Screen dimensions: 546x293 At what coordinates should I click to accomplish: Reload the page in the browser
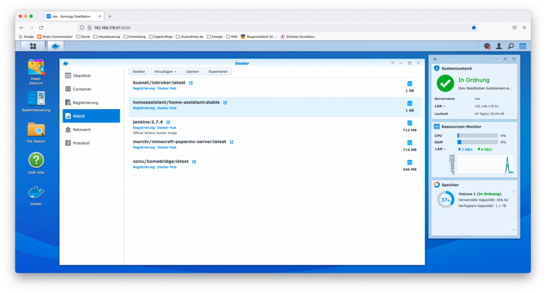(41, 28)
